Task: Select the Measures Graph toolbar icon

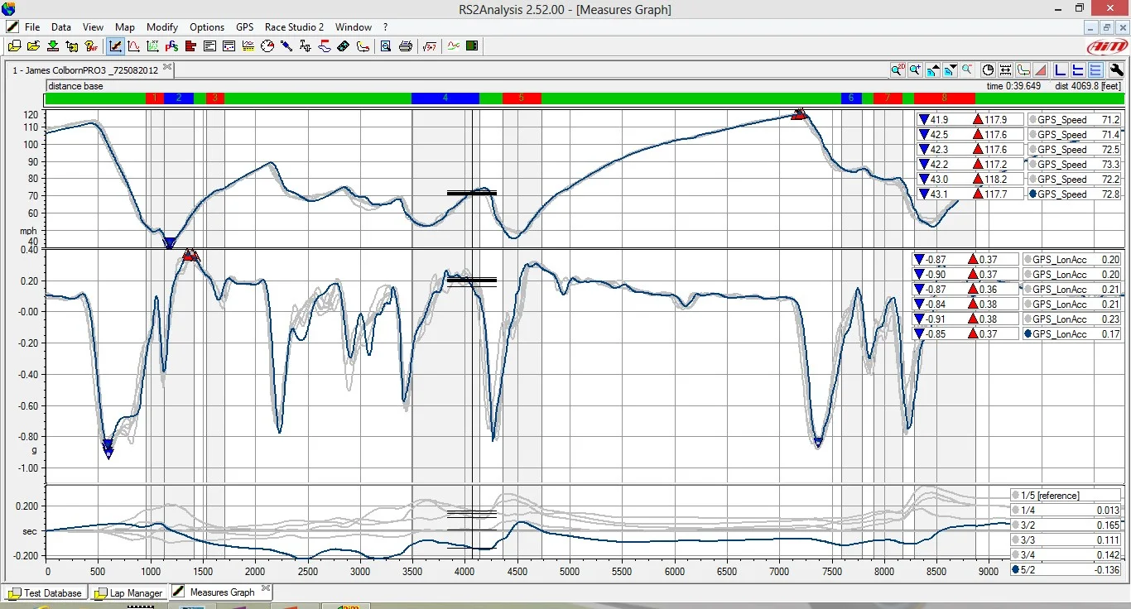Action: pyautogui.click(x=115, y=46)
